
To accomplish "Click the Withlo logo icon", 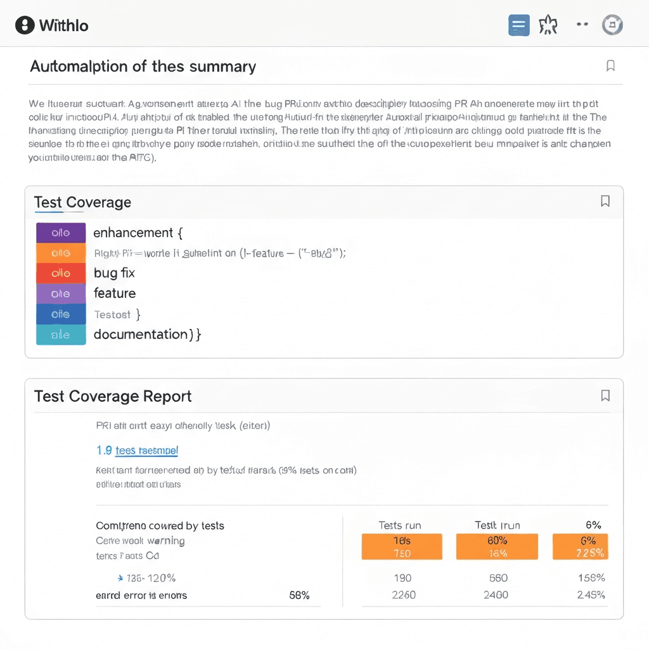I will tap(25, 25).
